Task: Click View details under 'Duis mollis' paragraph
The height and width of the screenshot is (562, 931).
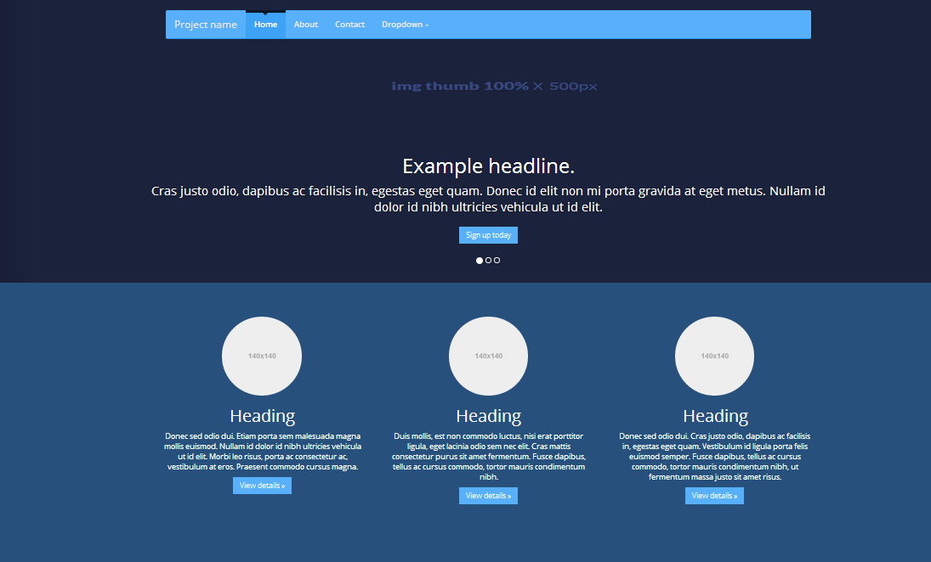Action: tap(488, 496)
